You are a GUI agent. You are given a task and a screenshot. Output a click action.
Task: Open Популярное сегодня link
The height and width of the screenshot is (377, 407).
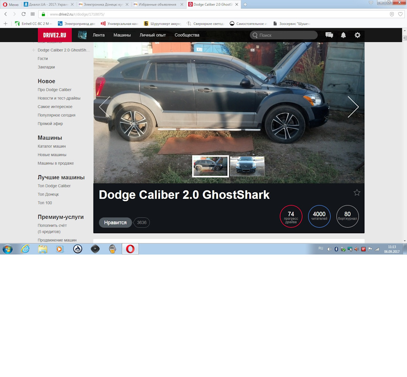point(56,115)
